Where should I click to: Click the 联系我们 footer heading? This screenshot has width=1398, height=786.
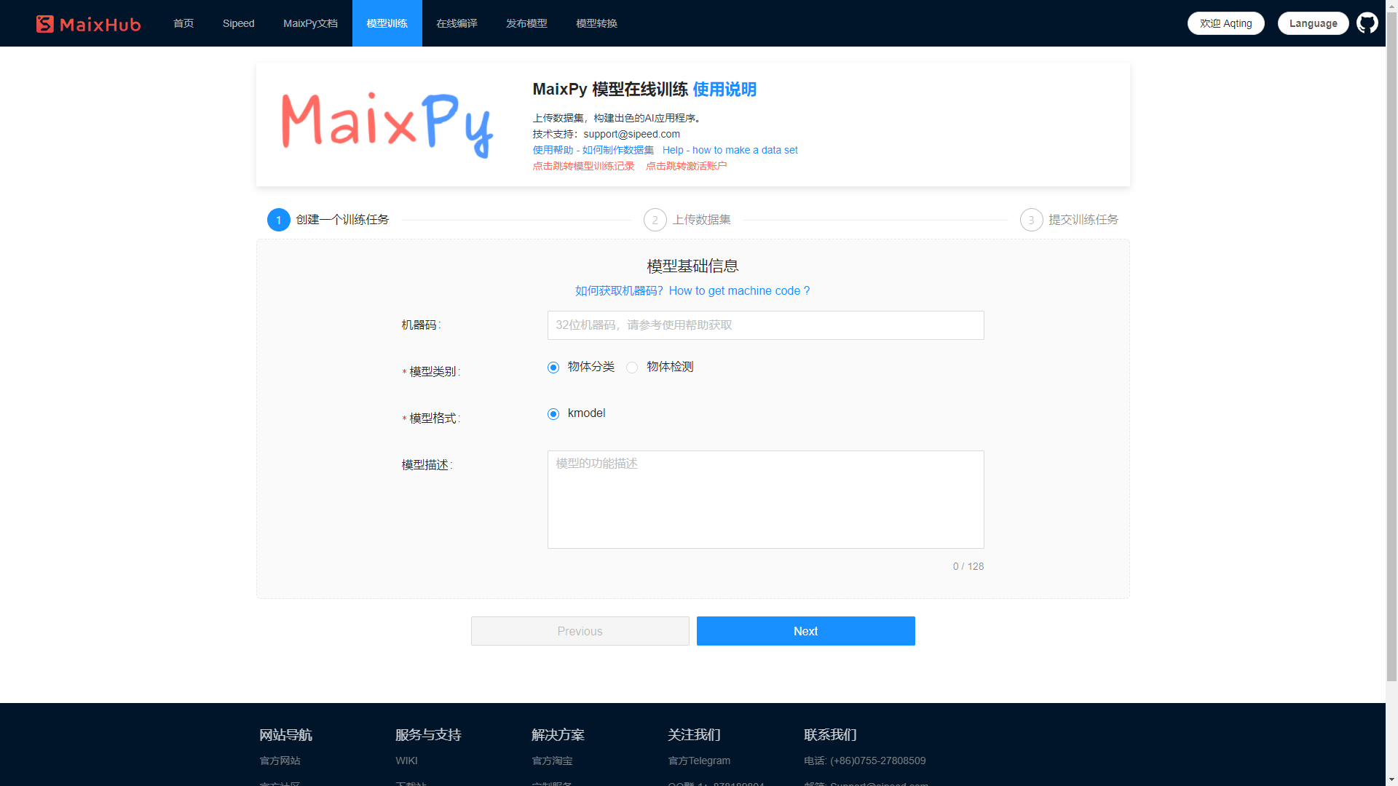[x=831, y=735]
